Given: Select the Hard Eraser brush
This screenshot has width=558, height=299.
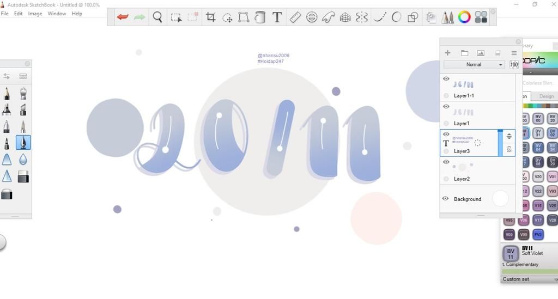Looking at the screenshot, I should pos(23,176).
